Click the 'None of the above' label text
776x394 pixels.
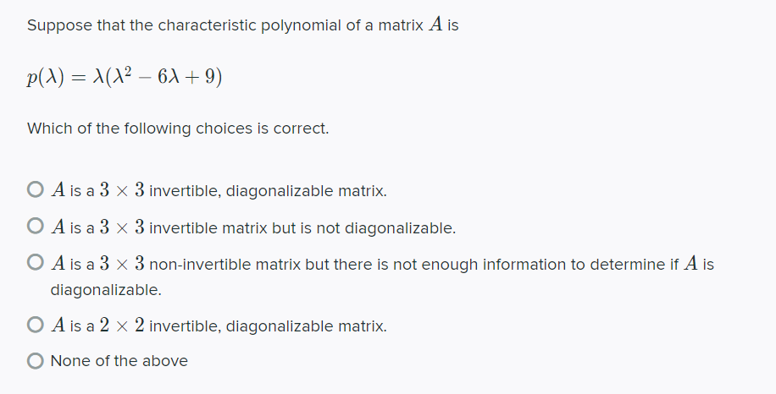(x=119, y=361)
